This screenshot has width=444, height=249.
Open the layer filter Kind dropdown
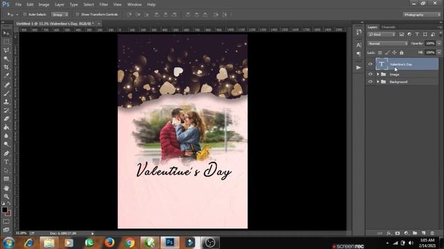[382, 35]
